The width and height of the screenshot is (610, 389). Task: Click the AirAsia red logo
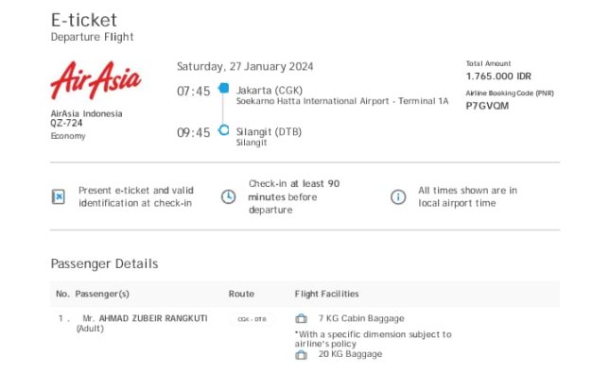point(96,80)
